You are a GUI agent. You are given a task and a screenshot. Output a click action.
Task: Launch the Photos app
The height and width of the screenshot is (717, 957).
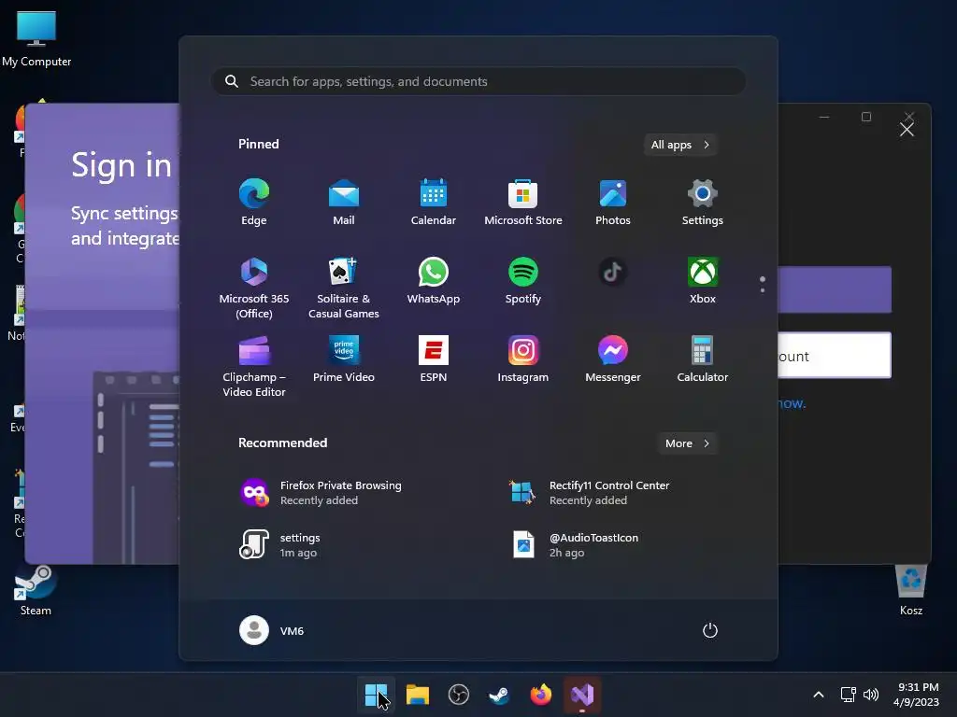point(613,203)
